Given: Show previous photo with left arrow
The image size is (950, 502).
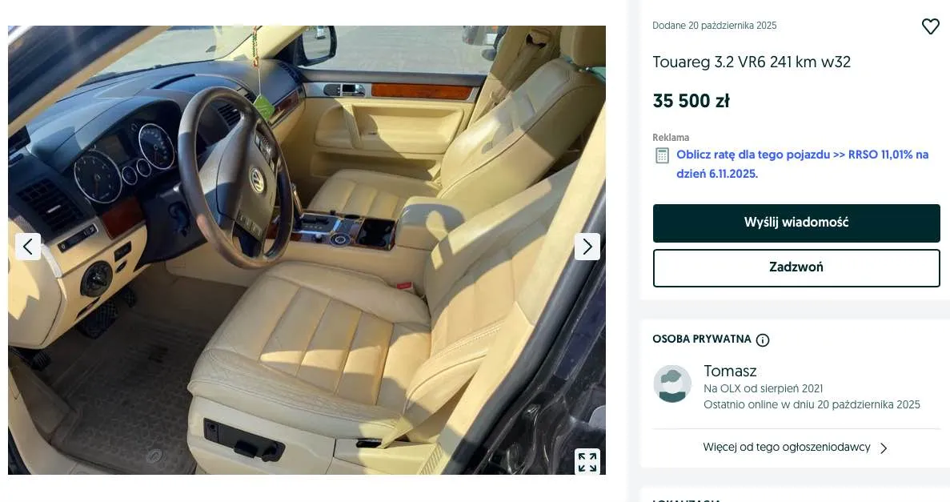Looking at the screenshot, I should click(28, 246).
